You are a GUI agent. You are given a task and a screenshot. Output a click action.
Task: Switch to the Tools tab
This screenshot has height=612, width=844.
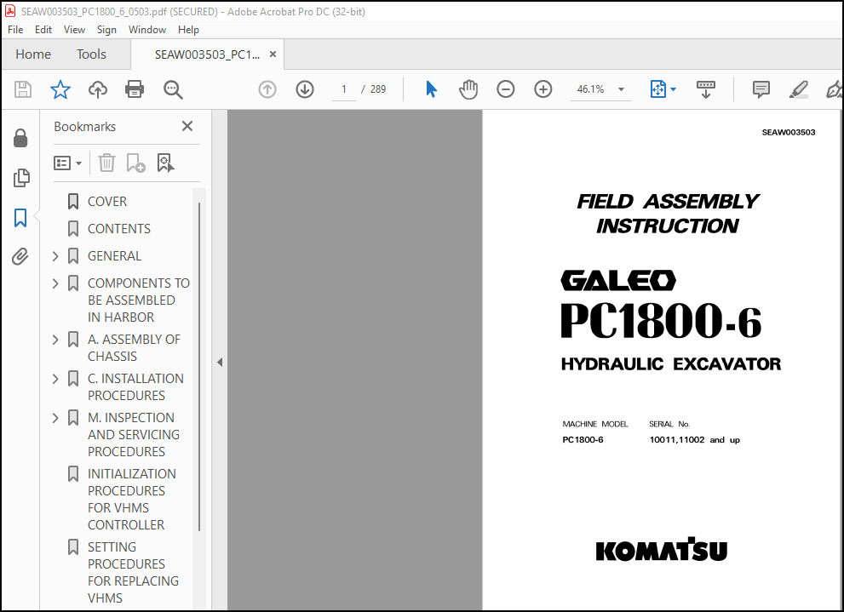tap(91, 54)
